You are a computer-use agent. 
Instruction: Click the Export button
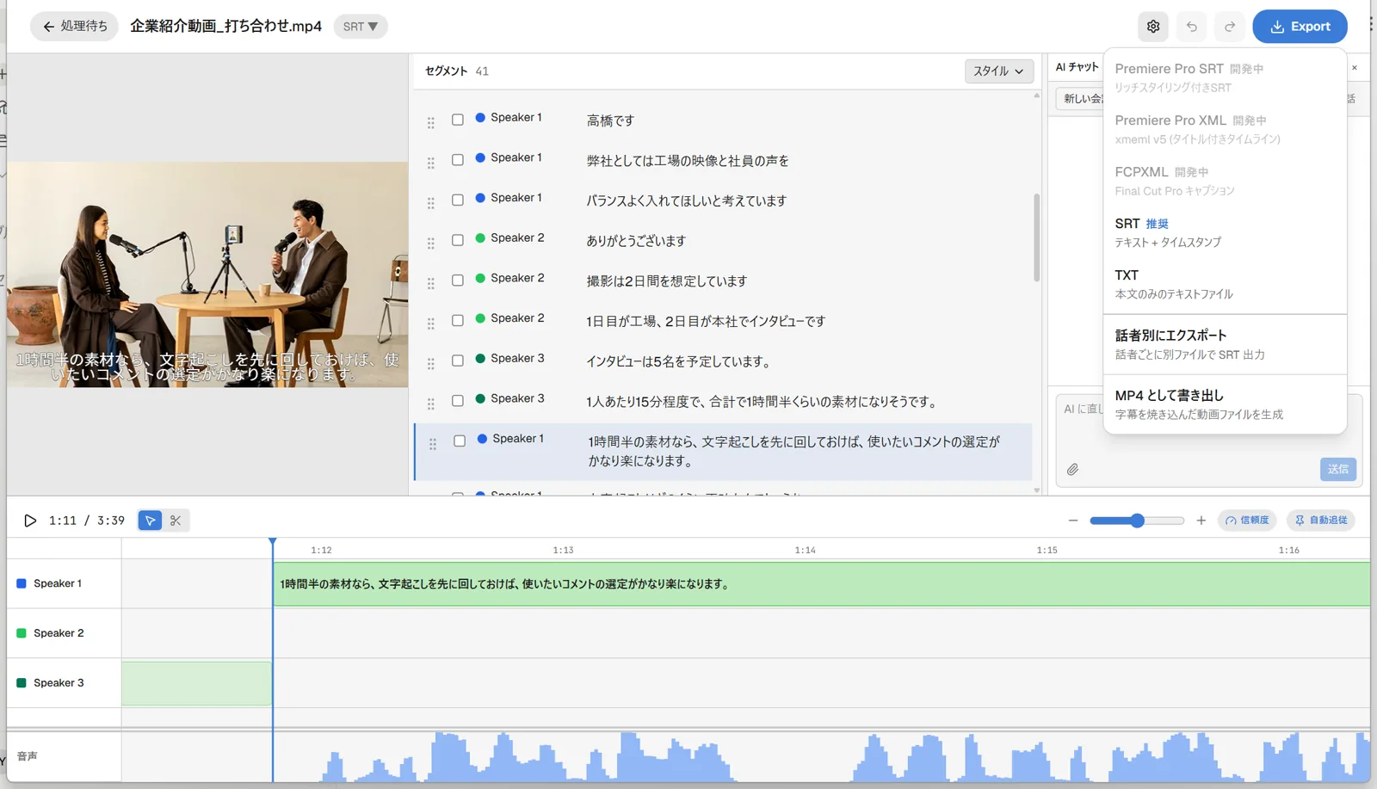[1300, 27]
